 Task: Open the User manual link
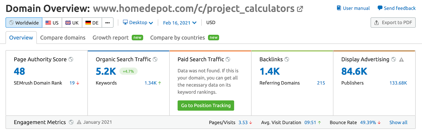tap(353, 8)
